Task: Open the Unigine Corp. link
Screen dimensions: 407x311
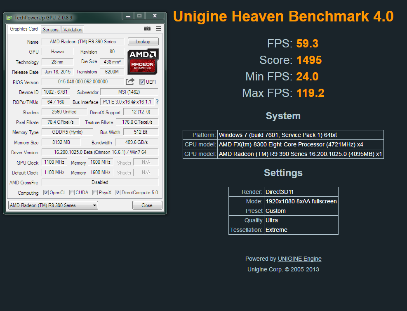Action: (265, 269)
